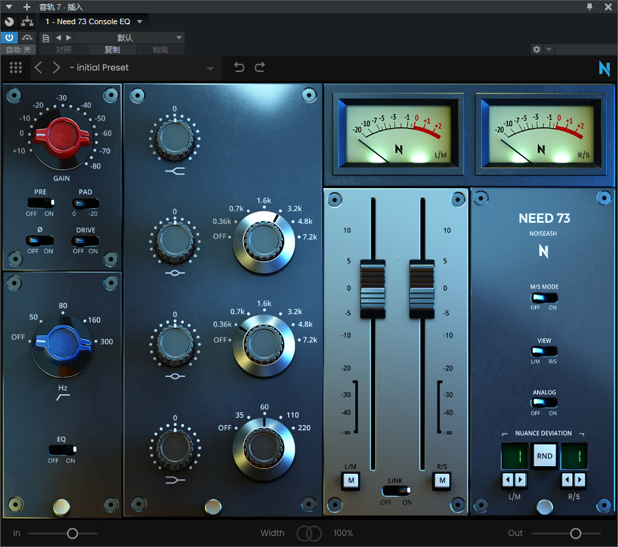The image size is (618, 547).
Task: Mute the R/S channel M button
Action: (442, 481)
